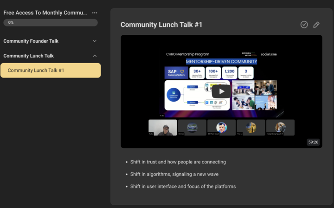Click "Shift in user interface and focus" bullet
Viewport: 334px width, 208px height.
point(183,187)
